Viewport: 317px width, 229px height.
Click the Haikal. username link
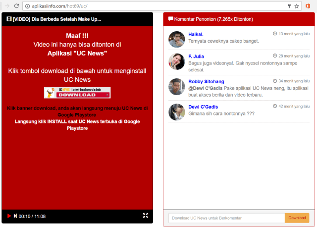coord(196,34)
